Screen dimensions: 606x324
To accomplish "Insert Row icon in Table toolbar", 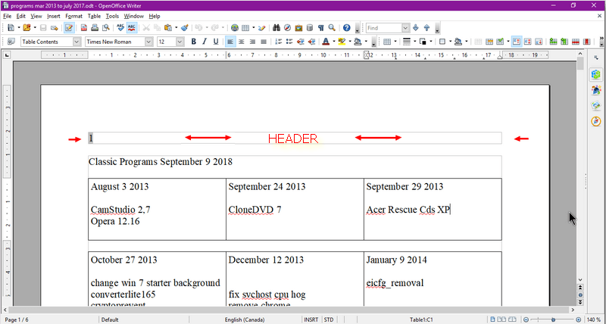I will click(x=553, y=42).
